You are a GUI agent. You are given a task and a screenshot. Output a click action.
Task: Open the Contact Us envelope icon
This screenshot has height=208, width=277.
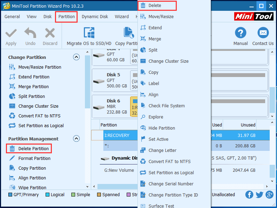coord(263,33)
